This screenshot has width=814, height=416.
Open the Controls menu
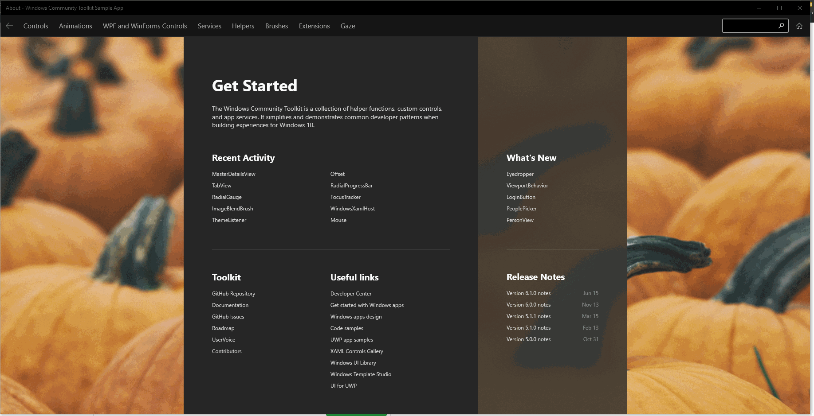[x=35, y=26]
